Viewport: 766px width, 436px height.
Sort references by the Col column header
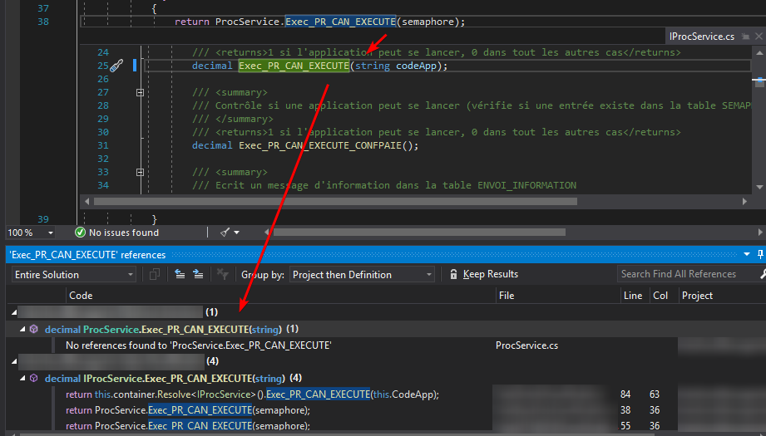660,296
